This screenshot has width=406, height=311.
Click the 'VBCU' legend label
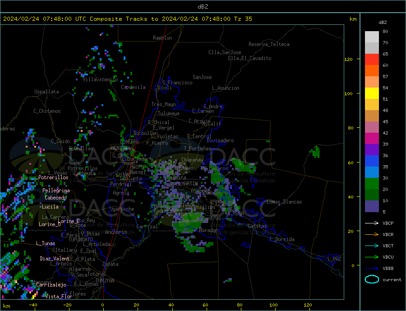point(388,257)
